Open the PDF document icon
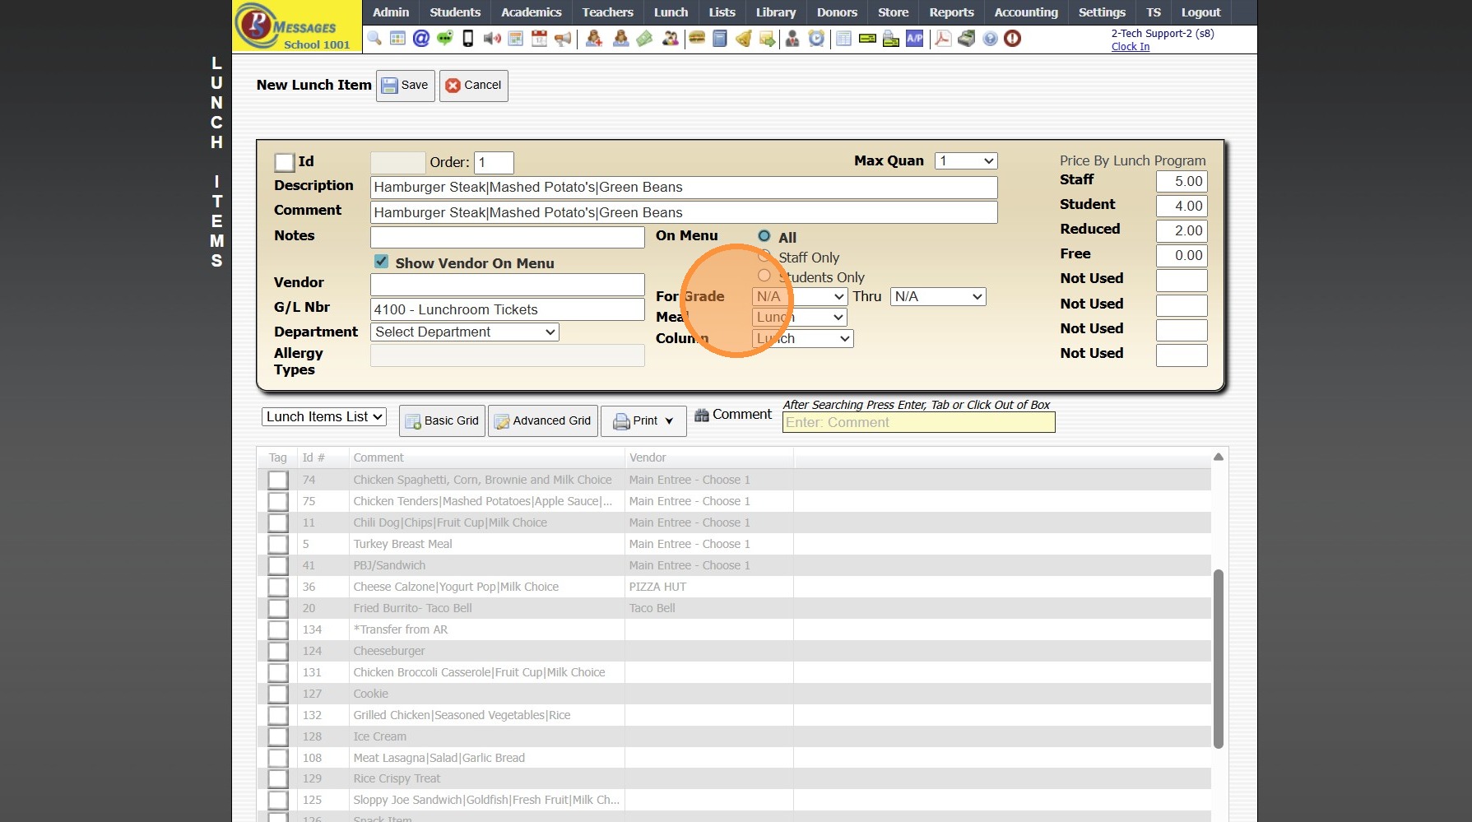 coord(943,38)
